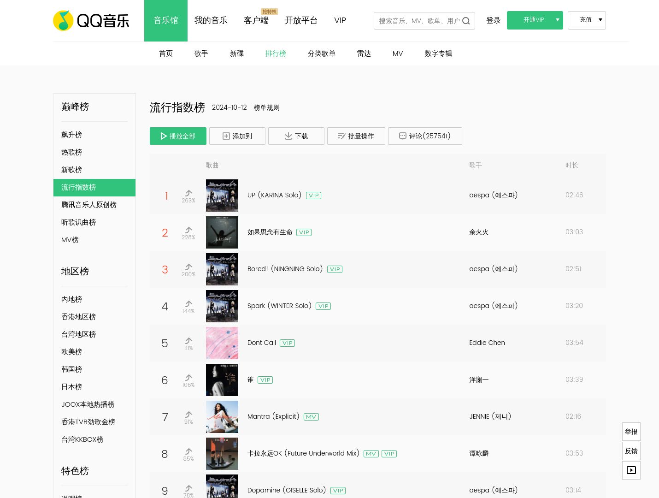The height and width of the screenshot is (498, 659).
Task: Click the 举报 report button
Action: click(x=631, y=432)
